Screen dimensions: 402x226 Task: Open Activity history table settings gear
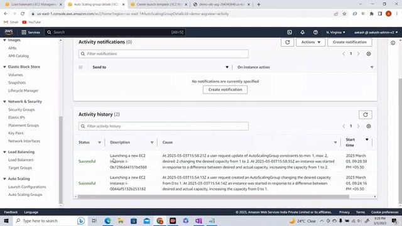369,126
